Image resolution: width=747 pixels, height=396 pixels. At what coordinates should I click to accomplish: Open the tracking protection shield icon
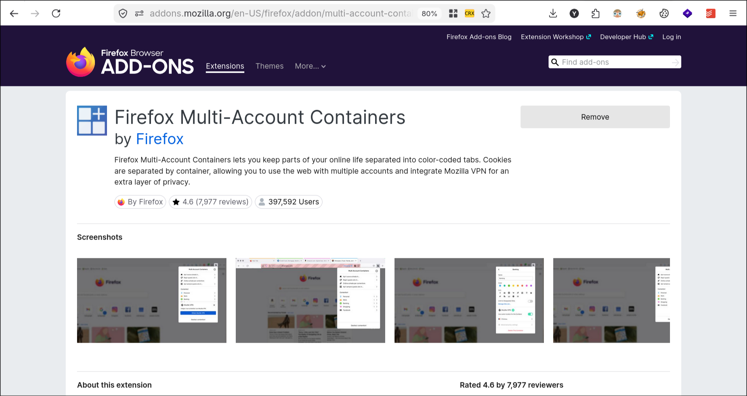pos(123,14)
